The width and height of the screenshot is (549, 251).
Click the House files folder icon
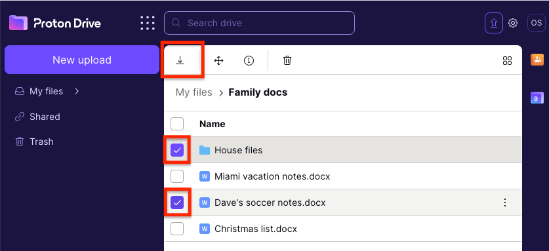pos(205,150)
